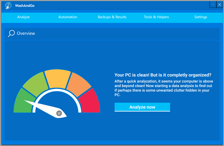Image resolution: width=224 pixels, height=146 pixels.
Task: Minimize the WashAndGo window
Action: [x=213, y=4]
